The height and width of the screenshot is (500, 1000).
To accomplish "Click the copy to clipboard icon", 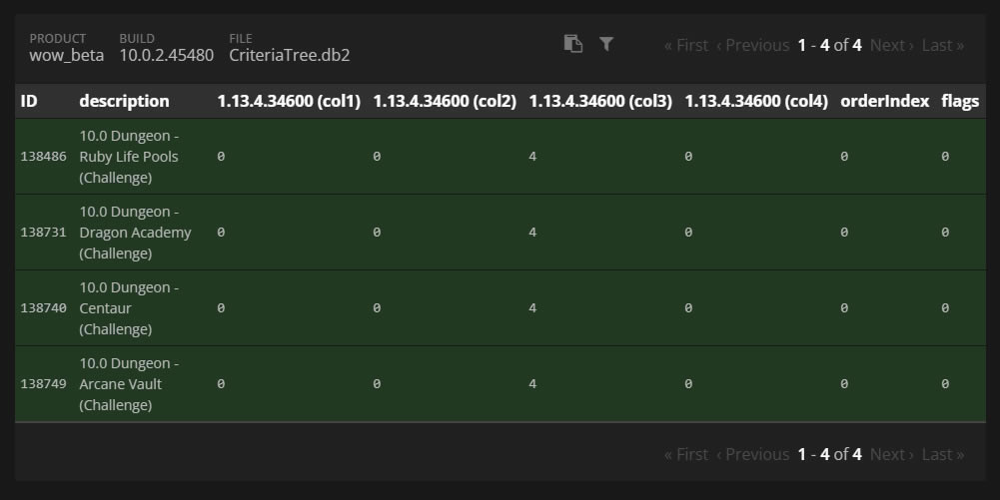I will click(573, 44).
